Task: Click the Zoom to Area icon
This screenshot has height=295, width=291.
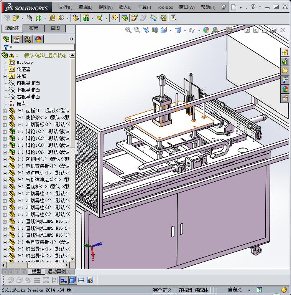Action: 137,30
